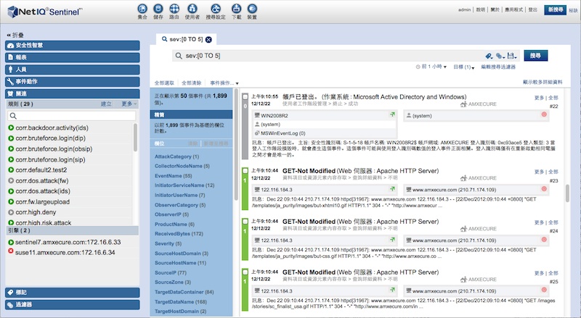Select checkbox for GET-Not Modified event #25
Viewport: 581px width, 318px height.
point(245,272)
